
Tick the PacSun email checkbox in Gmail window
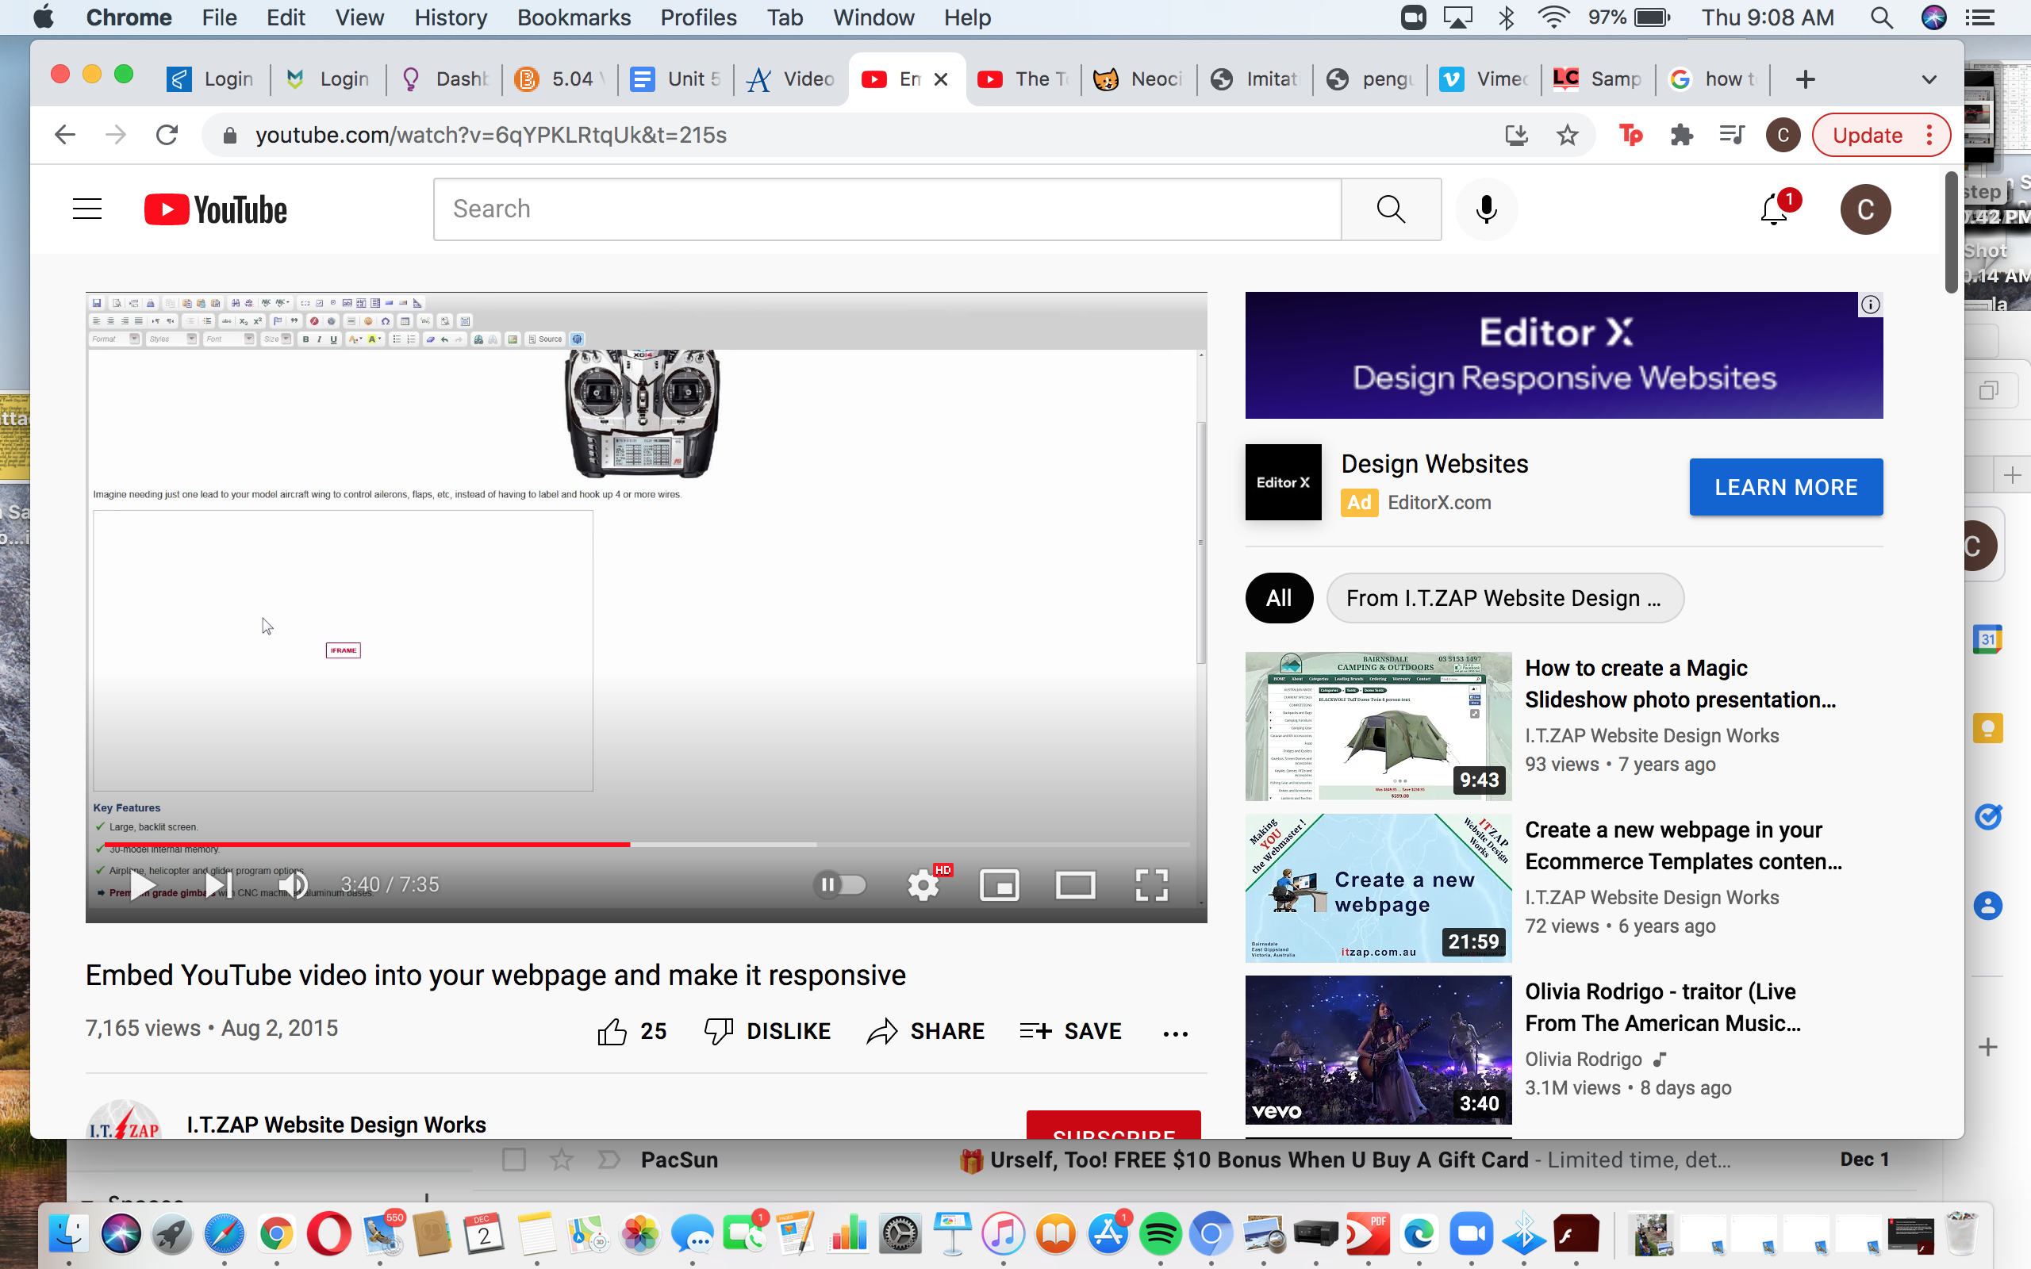513,1160
